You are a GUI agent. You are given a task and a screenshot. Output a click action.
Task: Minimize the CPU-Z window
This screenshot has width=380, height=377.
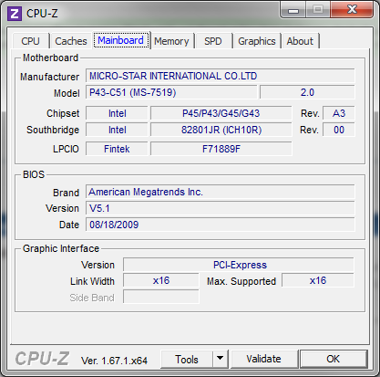point(293,10)
